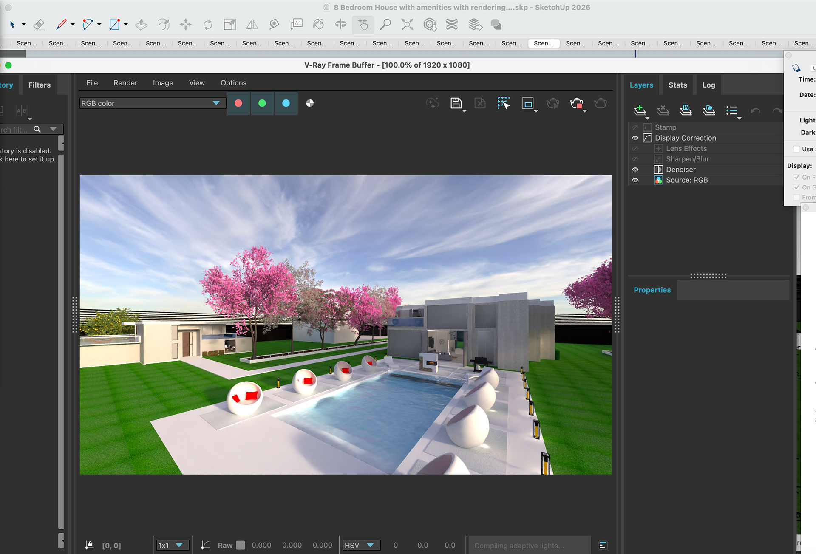Click the Orbit/Pan hand tool
Screen dimensions: 816x554
click(x=363, y=25)
